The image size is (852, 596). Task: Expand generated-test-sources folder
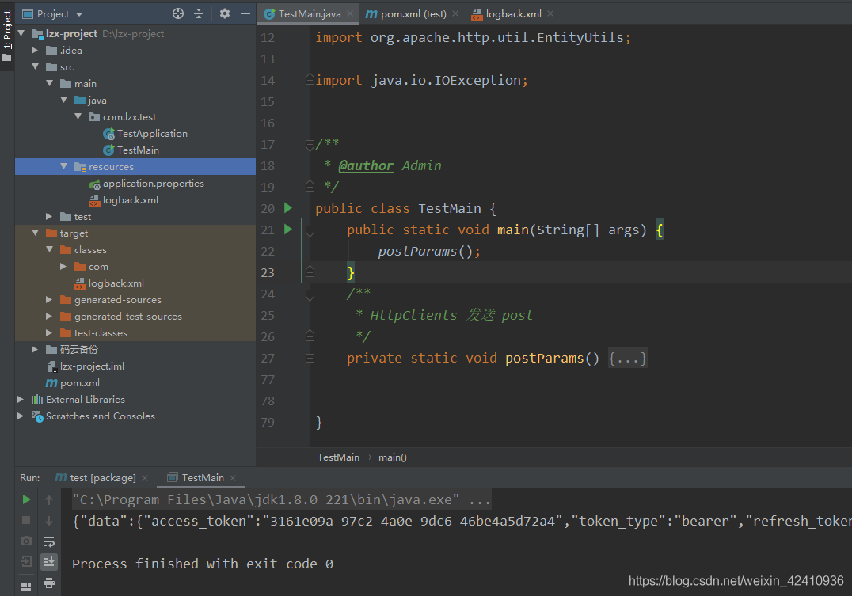(x=49, y=316)
